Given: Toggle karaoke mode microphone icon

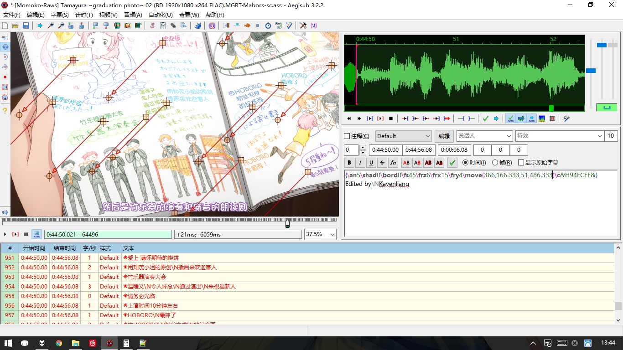Looking at the screenshot, I should point(566,118).
